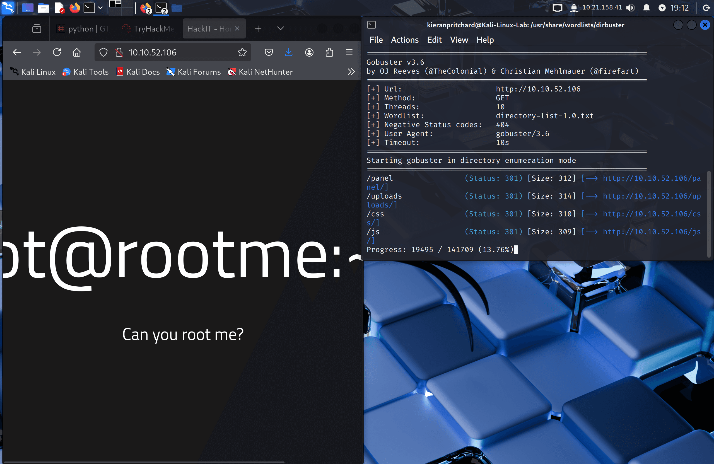Click the /uploads redirect URL in terminal
Screen dimensions: 714x464
pyautogui.click(x=652, y=197)
